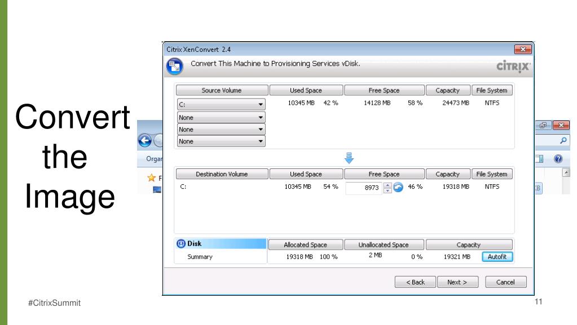Click source Capacity column header
The image size is (577, 325).
448,90
